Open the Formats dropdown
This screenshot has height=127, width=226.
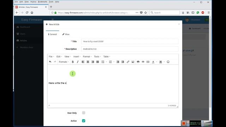pyautogui.click(x=64, y=62)
